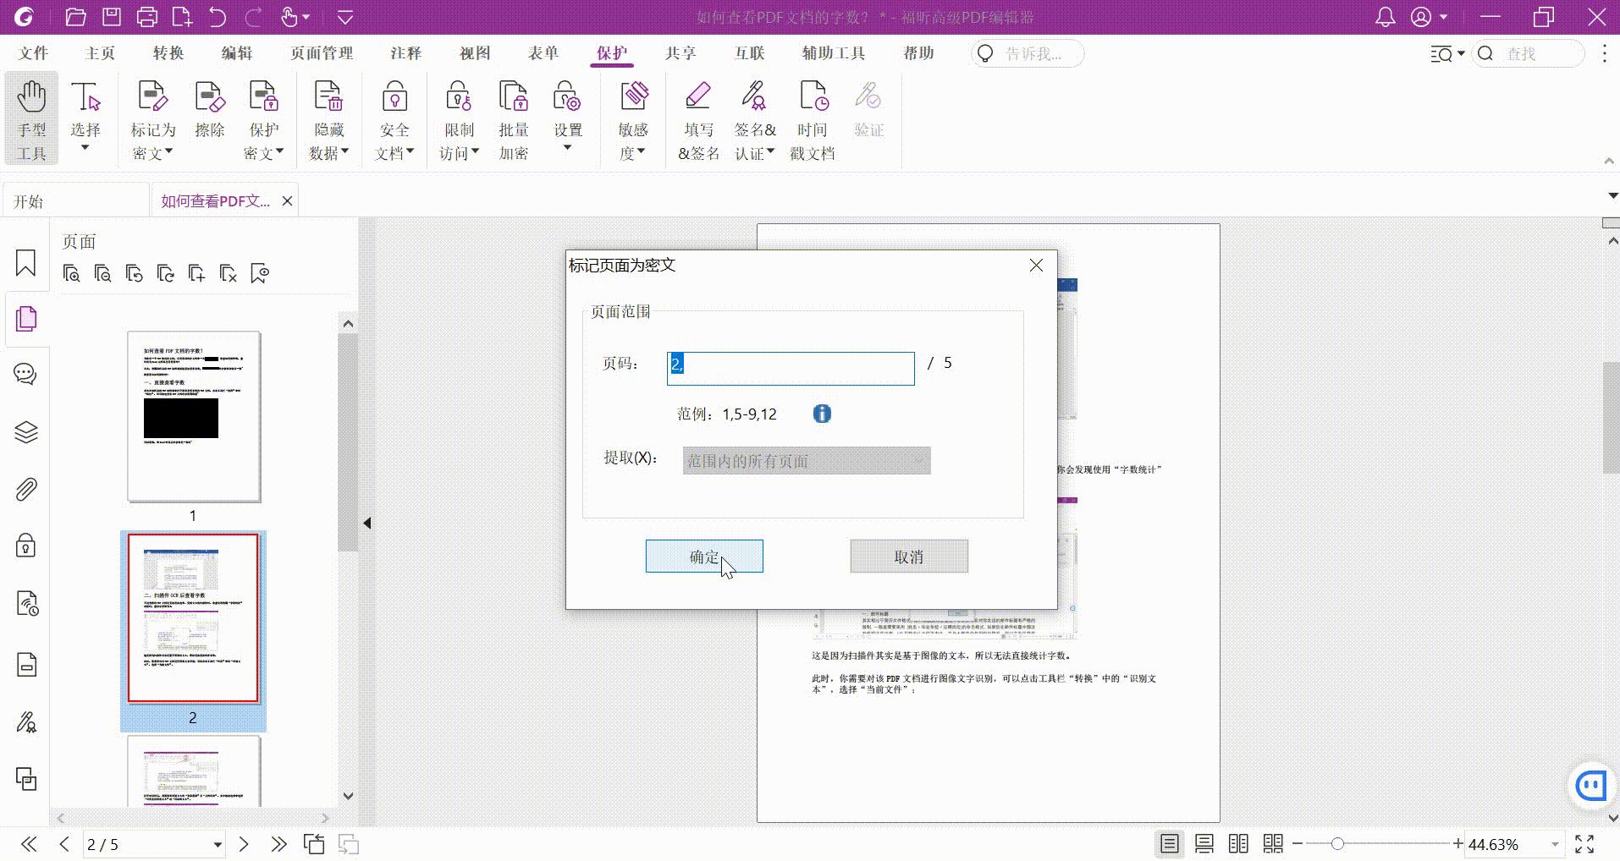Image resolution: width=1620 pixels, height=861 pixels.
Task: Open 限制访问 restrictions
Action: 459,118
